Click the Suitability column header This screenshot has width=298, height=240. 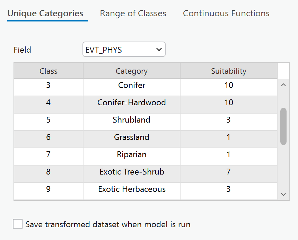pos(229,71)
